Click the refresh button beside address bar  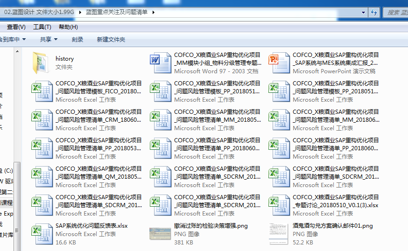(x=374, y=12)
